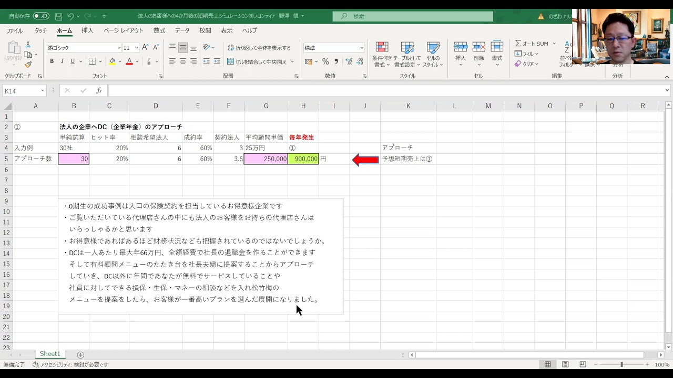Image resolution: width=673 pixels, height=378 pixels.
Task: Click the Save floppy disk icon
Action: pyautogui.click(x=58, y=16)
